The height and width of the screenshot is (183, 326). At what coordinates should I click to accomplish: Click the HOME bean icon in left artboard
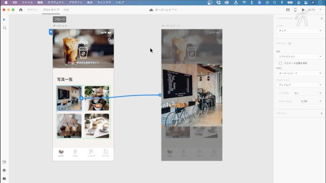[x=61, y=151]
